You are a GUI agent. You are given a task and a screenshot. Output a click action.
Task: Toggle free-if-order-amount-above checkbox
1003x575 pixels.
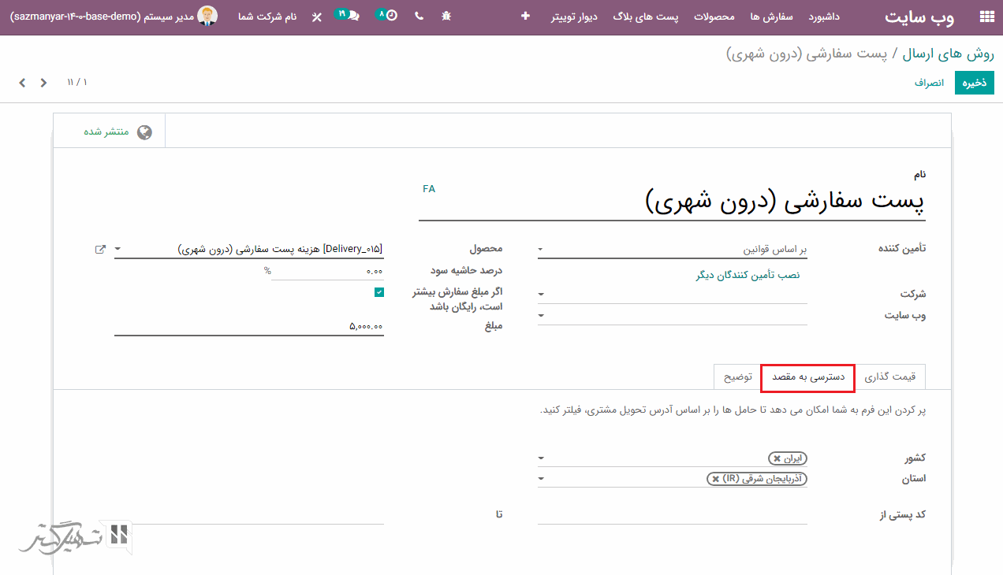[x=379, y=292]
